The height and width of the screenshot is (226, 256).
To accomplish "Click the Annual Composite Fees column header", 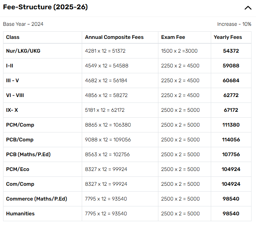I will tap(114, 37).
